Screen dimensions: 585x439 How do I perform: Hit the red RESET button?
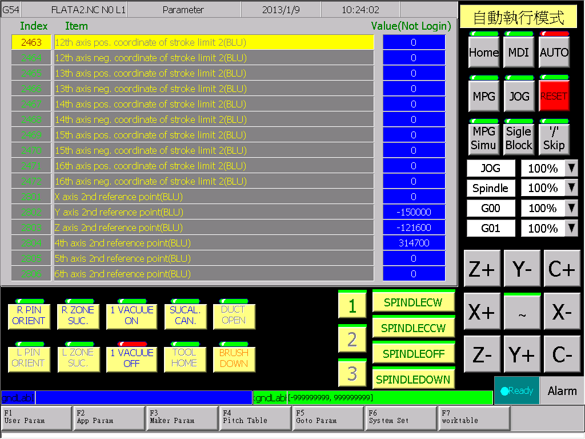click(x=554, y=96)
